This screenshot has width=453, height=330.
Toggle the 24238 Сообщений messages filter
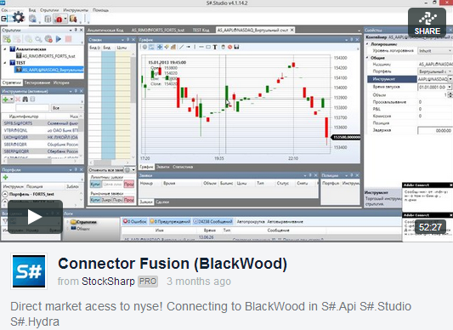[212, 221]
